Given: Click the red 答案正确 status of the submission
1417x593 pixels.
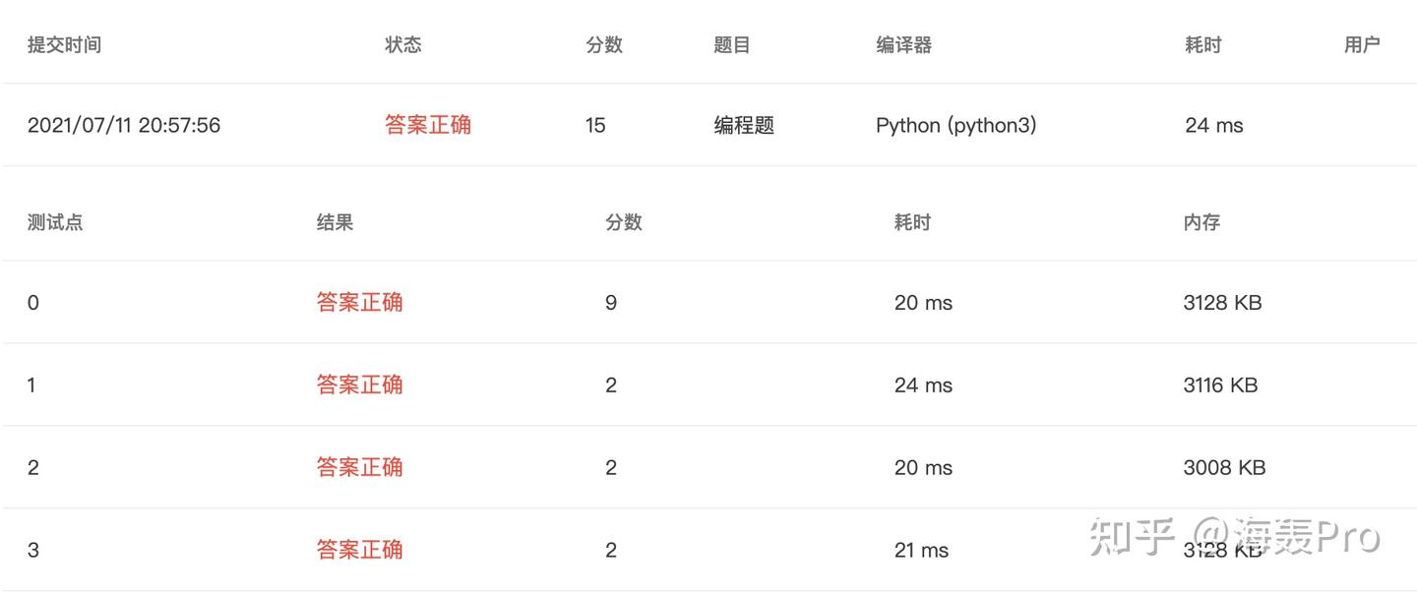Looking at the screenshot, I should (427, 125).
